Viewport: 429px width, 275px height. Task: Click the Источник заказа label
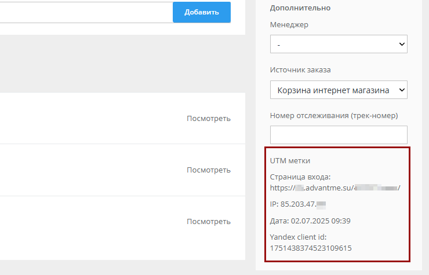point(300,70)
